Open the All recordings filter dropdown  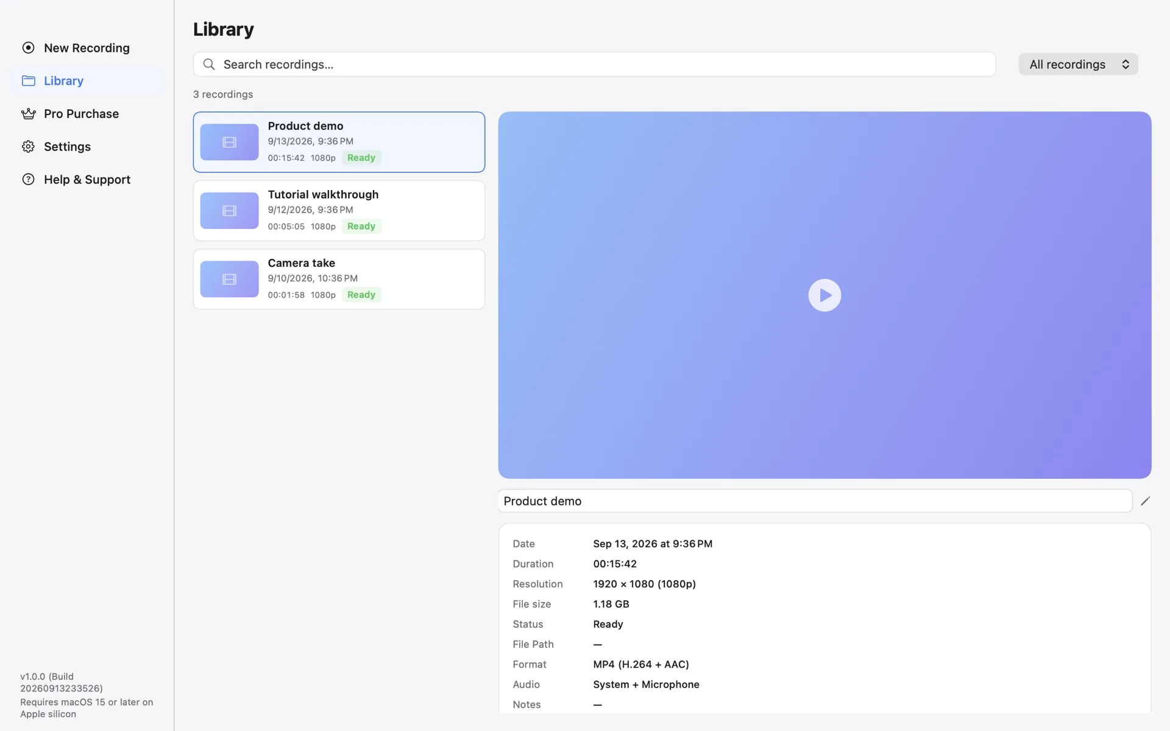(x=1078, y=64)
